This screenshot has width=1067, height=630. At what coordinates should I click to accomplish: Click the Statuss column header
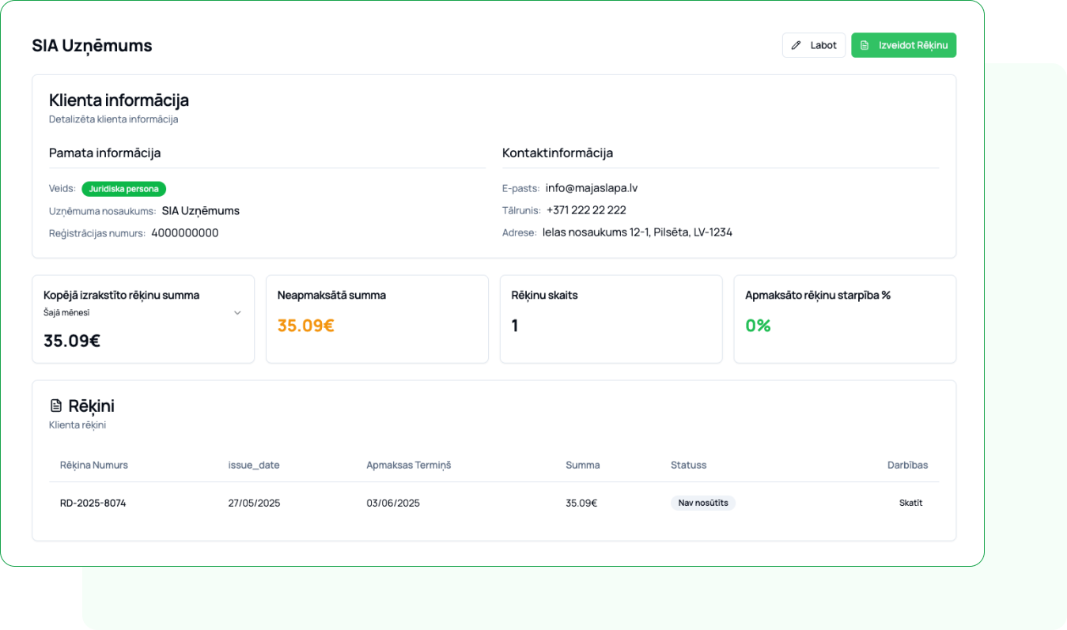point(689,465)
